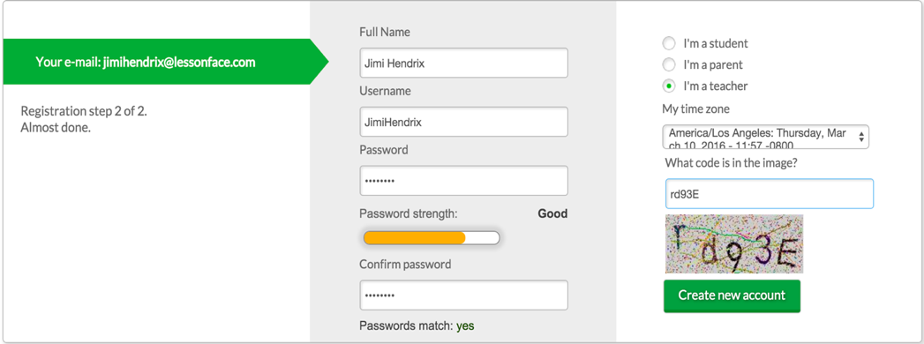This screenshot has height=344, width=924.
Task: Open the "My time zone" dropdown
Action: click(765, 137)
